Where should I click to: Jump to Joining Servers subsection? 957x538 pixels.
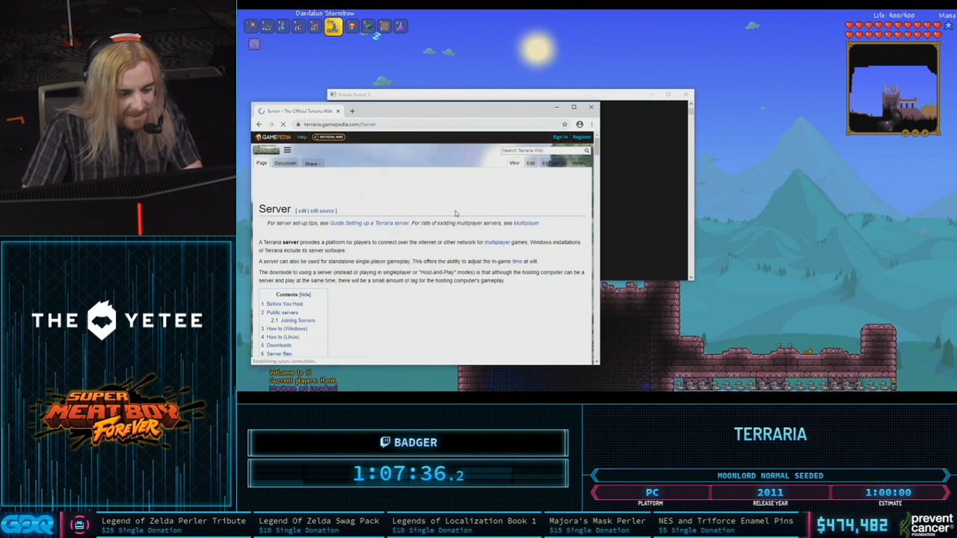(x=298, y=321)
